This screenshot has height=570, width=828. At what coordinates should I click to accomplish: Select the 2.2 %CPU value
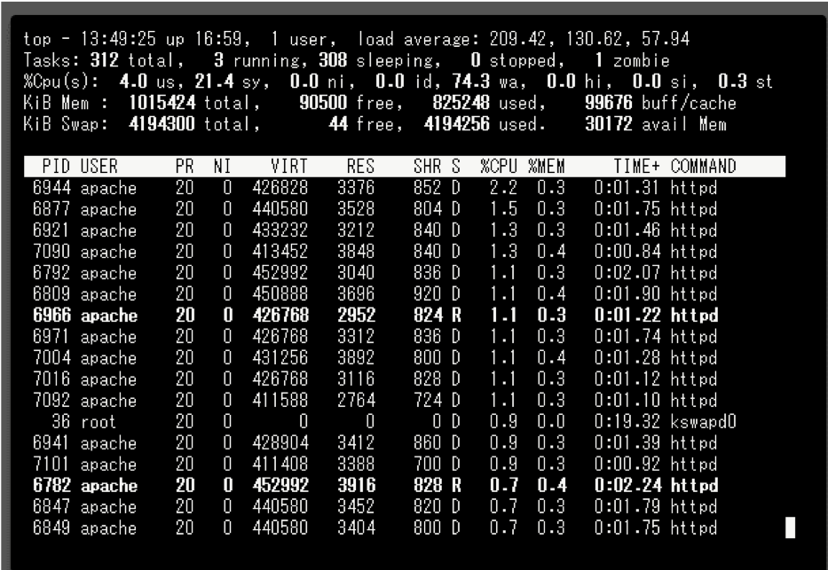click(503, 188)
